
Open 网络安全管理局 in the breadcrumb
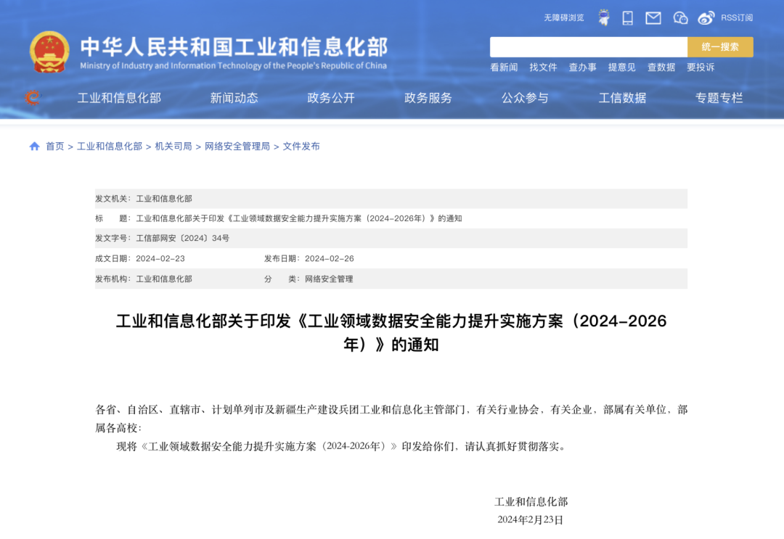click(x=237, y=146)
